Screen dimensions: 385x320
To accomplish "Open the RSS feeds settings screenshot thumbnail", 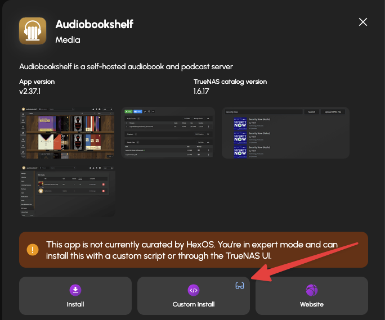I will point(68,191).
